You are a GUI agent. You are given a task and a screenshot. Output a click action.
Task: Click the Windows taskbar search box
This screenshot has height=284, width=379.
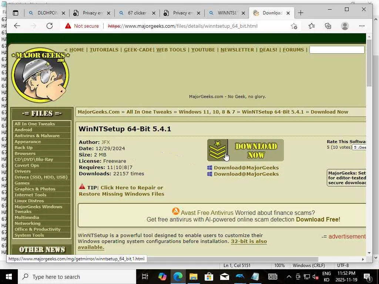point(77,277)
